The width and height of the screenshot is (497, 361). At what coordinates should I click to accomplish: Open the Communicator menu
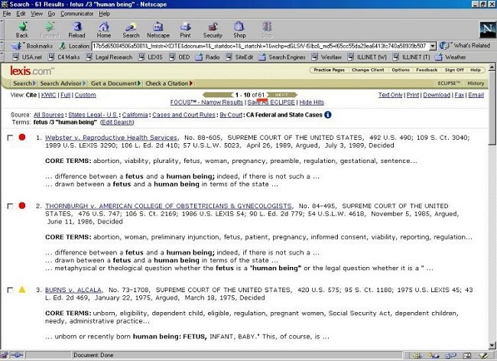click(77, 14)
